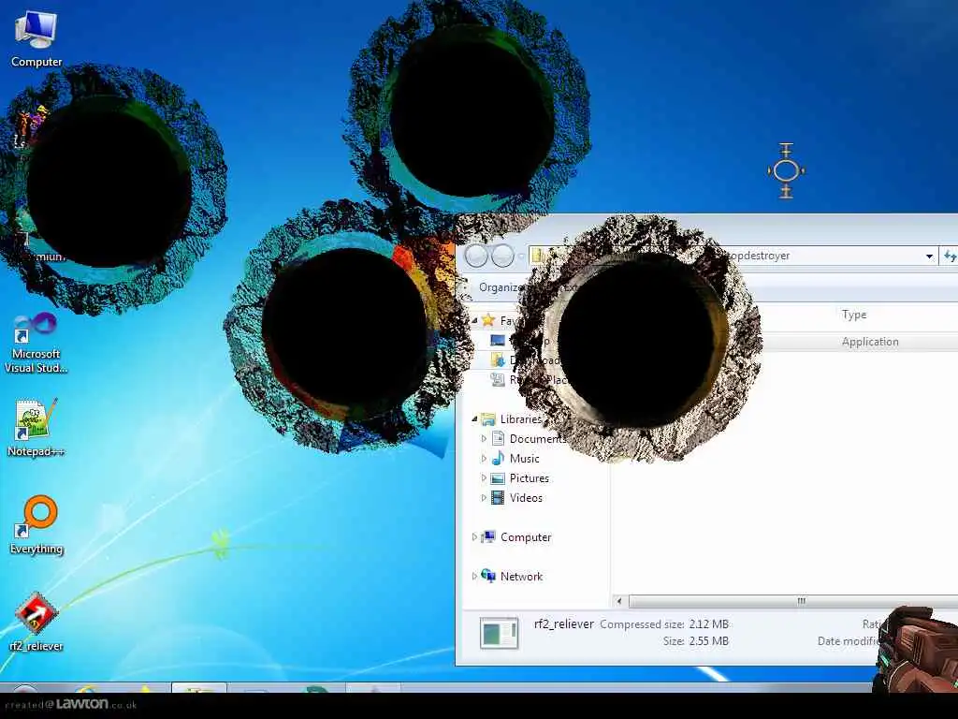Click the Videos filmstrip icon
Image resolution: width=958 pixels, height=719 pixels.
[498, 497]
